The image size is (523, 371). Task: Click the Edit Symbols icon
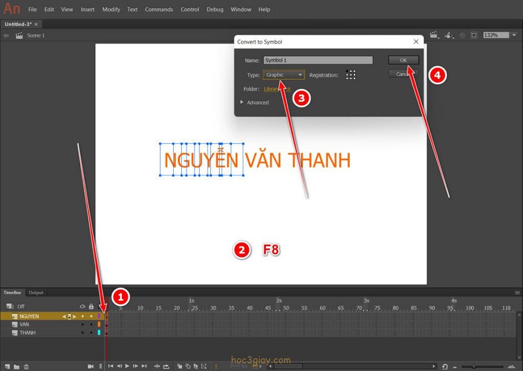448,35
